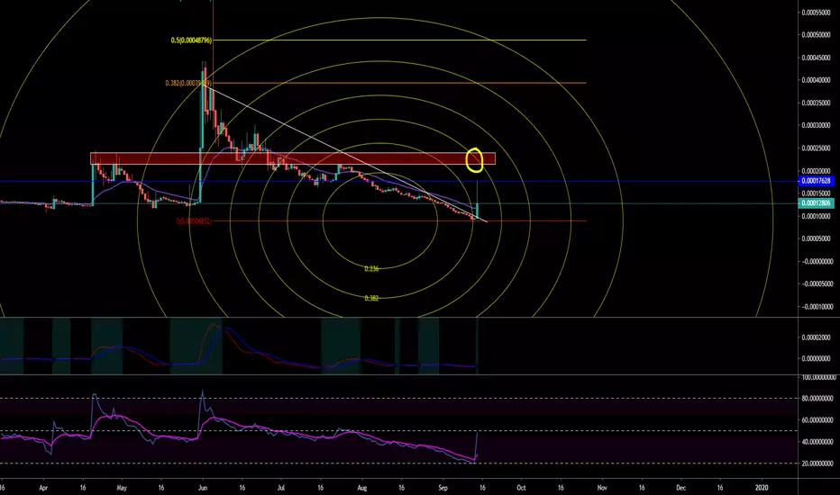
Task: Click the Apr label on time axis
Action: pyautogui.click(x=43, y=488)
